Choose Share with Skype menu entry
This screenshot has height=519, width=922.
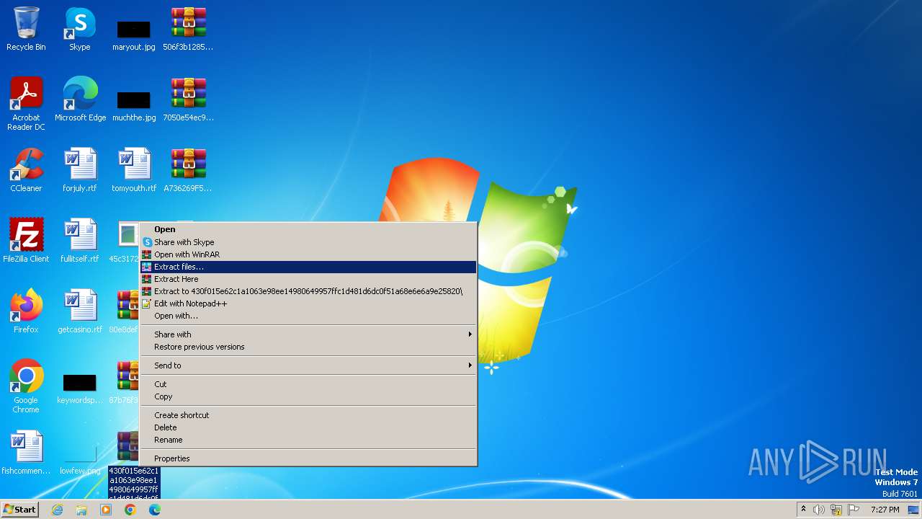[308, 242]
